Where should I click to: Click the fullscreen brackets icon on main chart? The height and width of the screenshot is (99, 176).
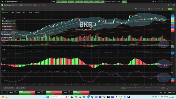(x=3, y=16)
